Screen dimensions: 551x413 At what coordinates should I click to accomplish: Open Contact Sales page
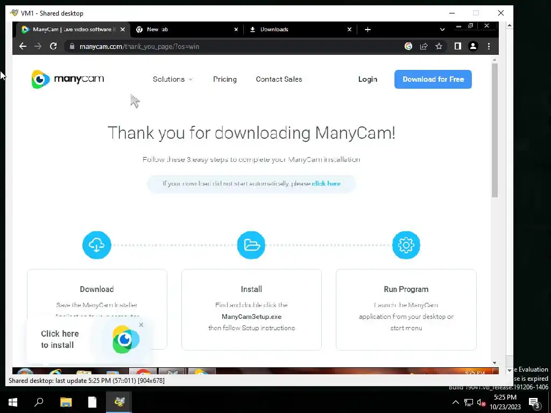coord(279,80)
